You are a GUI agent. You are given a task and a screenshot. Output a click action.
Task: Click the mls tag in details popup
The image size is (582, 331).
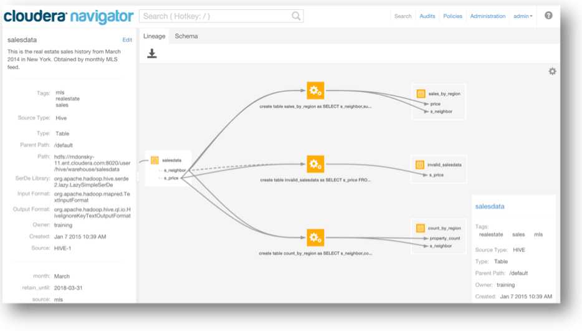click(x=538, y=234)
